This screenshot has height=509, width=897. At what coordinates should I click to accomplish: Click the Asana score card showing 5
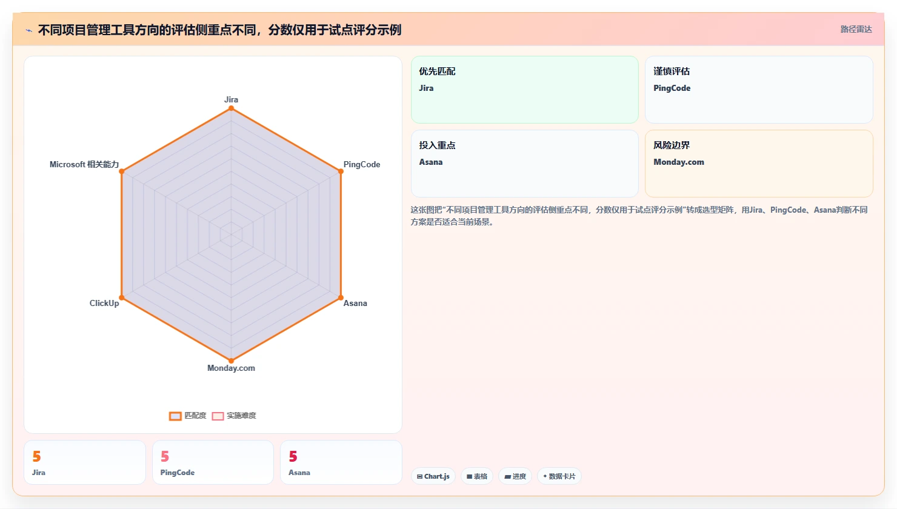tap(341, 462)
